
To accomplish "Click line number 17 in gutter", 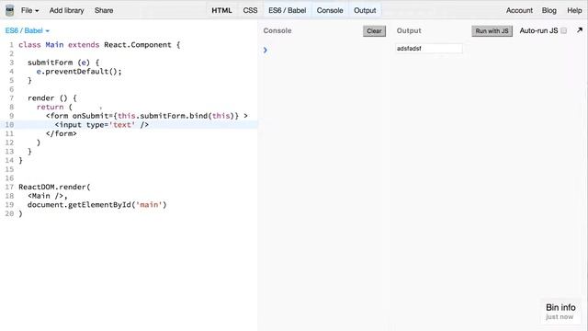I will (x=9, y=187).
